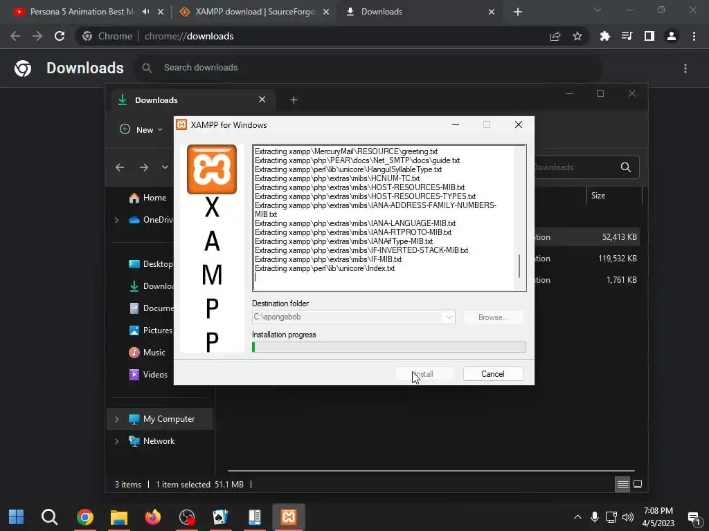Open a new Chrome tab

[518, 12]
